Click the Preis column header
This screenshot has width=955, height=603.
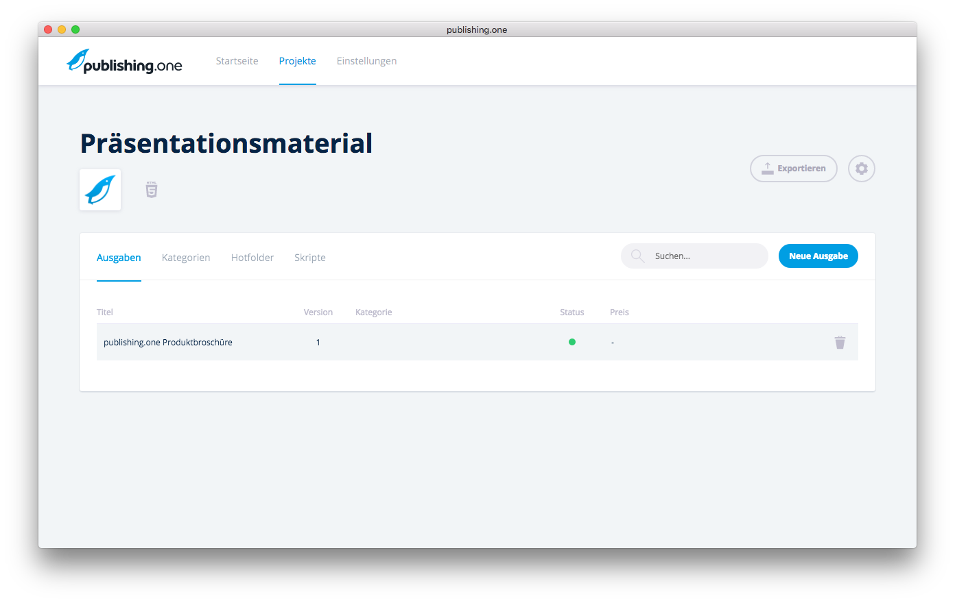620,312
